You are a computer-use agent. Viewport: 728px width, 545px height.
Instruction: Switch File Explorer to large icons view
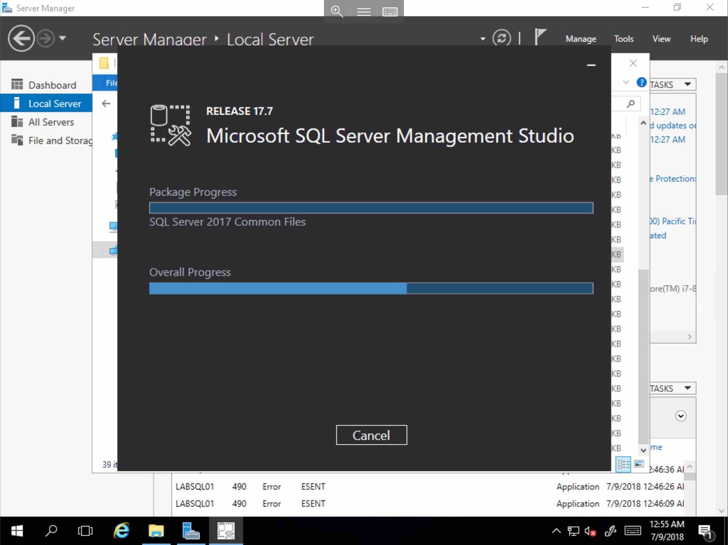639,464
